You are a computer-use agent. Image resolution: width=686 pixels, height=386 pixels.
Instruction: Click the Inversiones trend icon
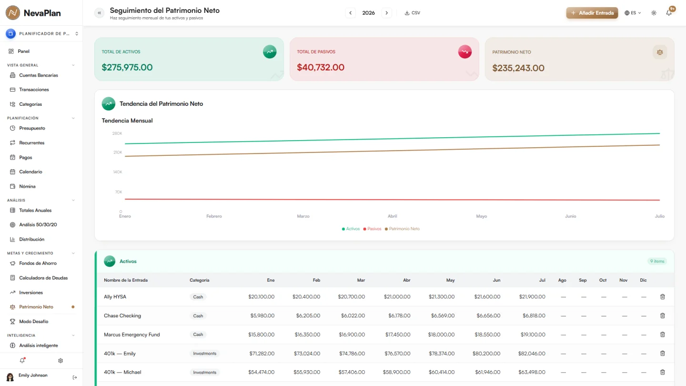tap(13, 293)
